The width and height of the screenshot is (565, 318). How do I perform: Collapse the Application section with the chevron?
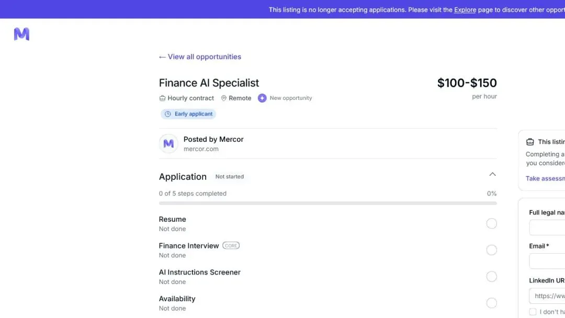(x=493, y=174)
